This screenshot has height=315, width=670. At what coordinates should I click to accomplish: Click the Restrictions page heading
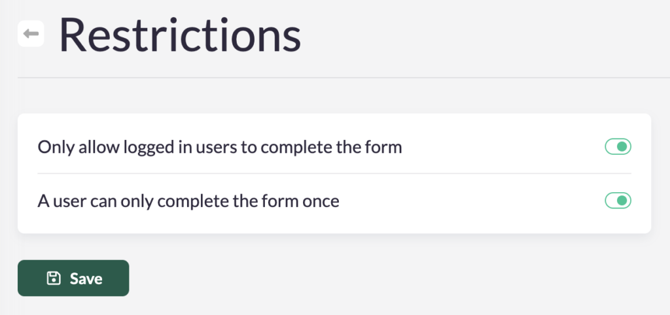[180, 35]
